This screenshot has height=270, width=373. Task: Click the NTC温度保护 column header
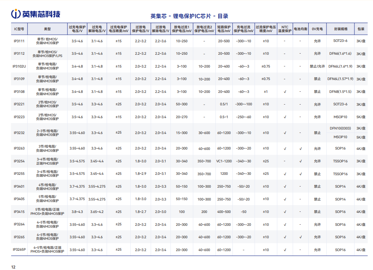(x=285, y=29)
